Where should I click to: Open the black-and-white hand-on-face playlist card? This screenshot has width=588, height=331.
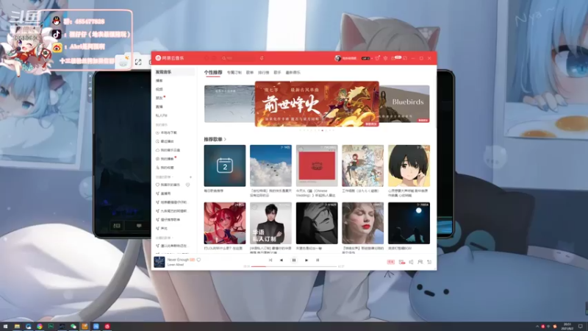(x=317, y=224)
